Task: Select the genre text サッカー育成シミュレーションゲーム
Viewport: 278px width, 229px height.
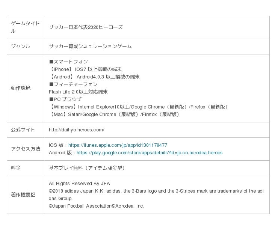Action: click(x=90, y=47)
